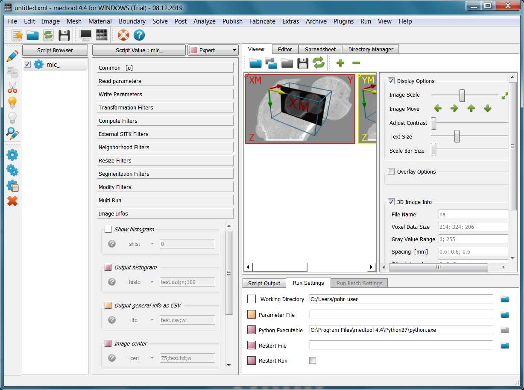The image size is (524, 390).
Task: Open the -cen option dropdown arrow
Action: tap(152, 358)
